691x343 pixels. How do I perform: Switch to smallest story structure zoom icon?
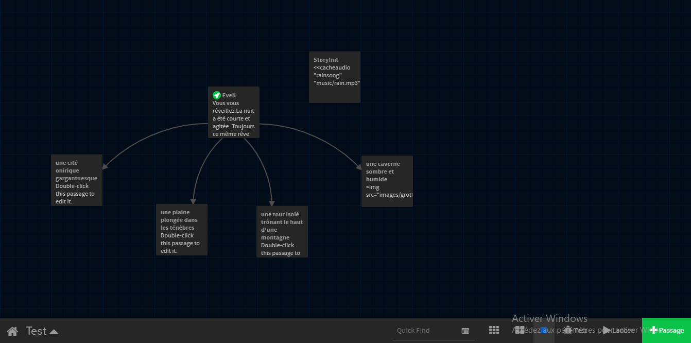coord(494,330)
